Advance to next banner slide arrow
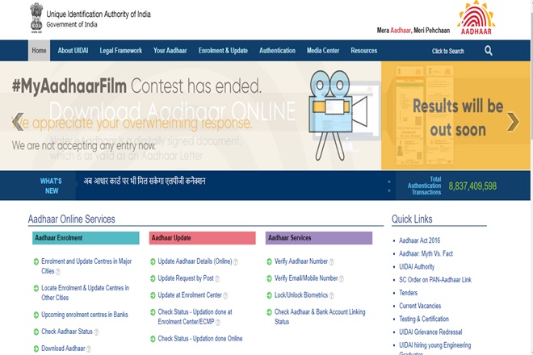533x355 pixels. pyautogui.click(x=513, y=121)
